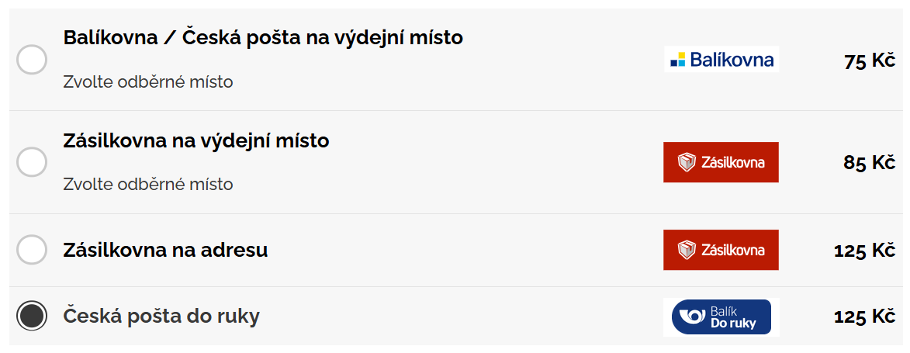Select the Zásilkovna na adresu radio button
Screen dimensions: 910x353
point(31,250)
